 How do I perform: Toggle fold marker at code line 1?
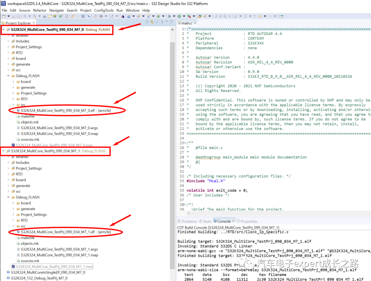[x=185, y=29]
